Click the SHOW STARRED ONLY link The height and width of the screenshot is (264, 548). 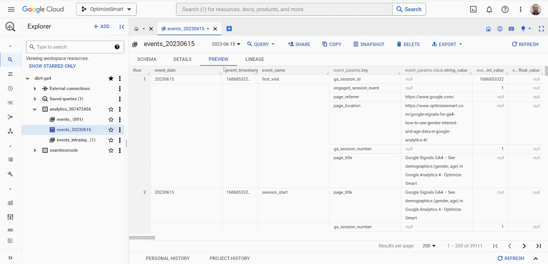click(x=52, y=66)
